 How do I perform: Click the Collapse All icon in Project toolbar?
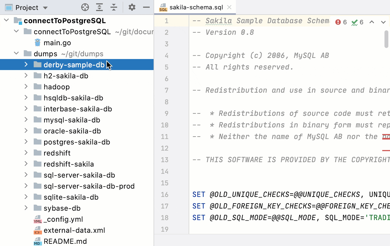(x=114, y=7)
